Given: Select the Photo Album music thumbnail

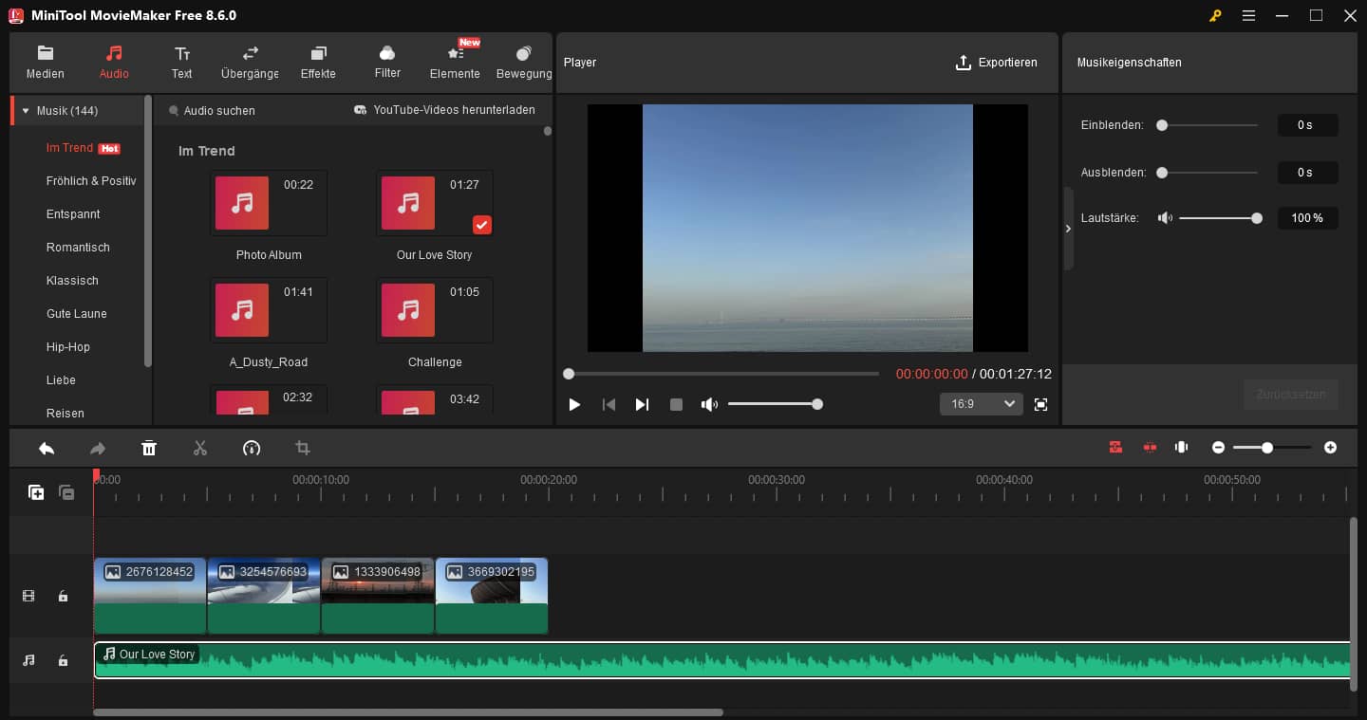Looking at the screenshot, I should (x=241, y=203).
